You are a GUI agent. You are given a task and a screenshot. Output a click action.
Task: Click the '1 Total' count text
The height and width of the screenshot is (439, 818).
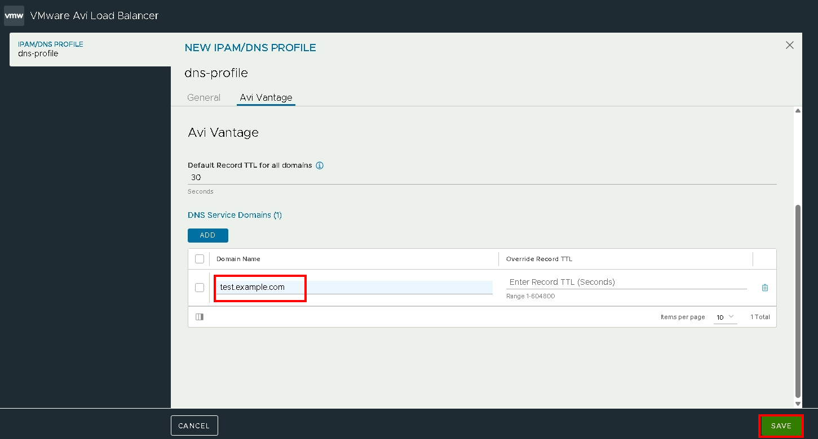(x=760, y=317)
